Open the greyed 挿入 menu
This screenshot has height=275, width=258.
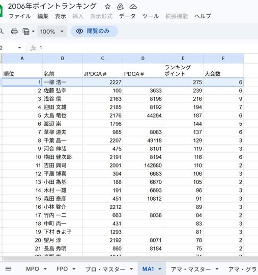78,16
